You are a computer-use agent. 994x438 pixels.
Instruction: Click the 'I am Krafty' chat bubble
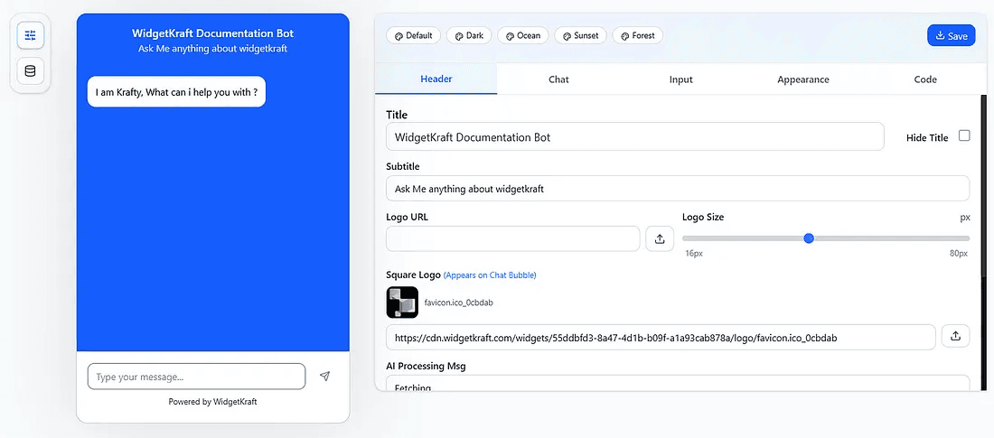tap(176, 92)
